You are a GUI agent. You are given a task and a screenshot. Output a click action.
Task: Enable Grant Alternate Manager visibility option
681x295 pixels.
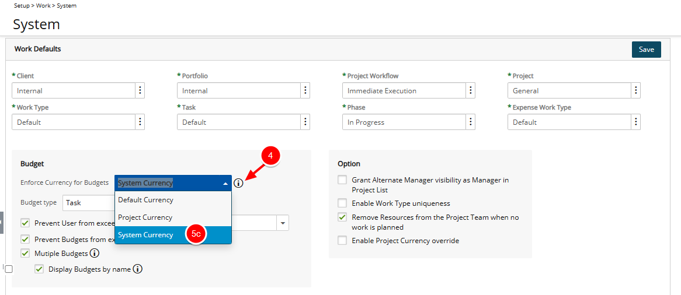(x=342, y=180)
